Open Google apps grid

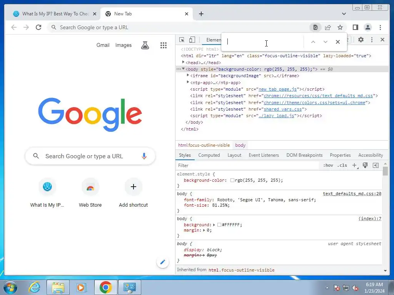point(164,45)
